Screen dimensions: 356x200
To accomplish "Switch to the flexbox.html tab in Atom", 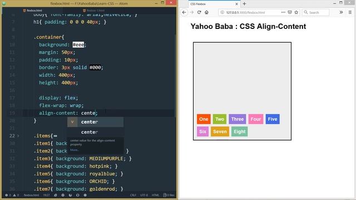I will [x=32, y=11].
